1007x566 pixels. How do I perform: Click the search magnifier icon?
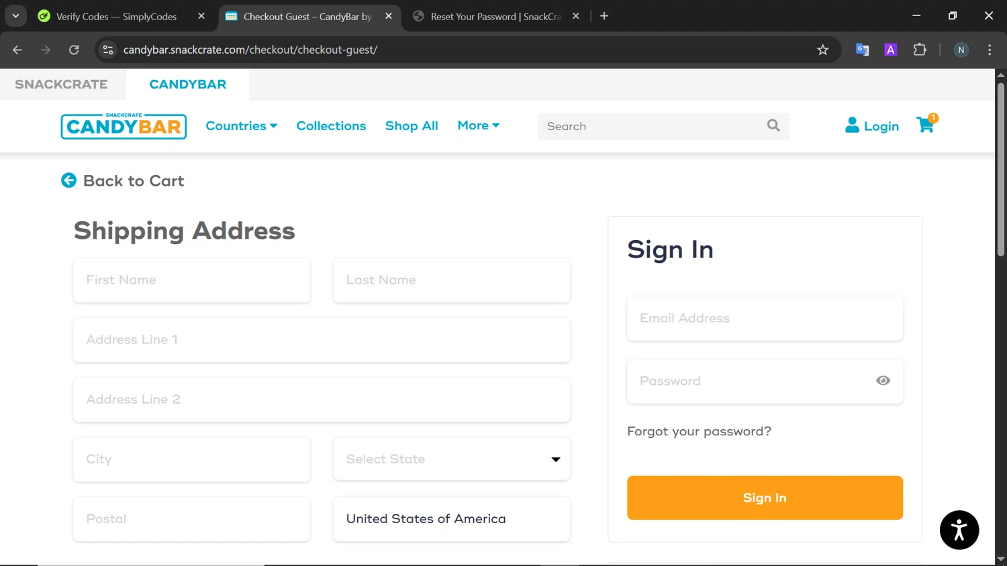click(x=773, y=125)
